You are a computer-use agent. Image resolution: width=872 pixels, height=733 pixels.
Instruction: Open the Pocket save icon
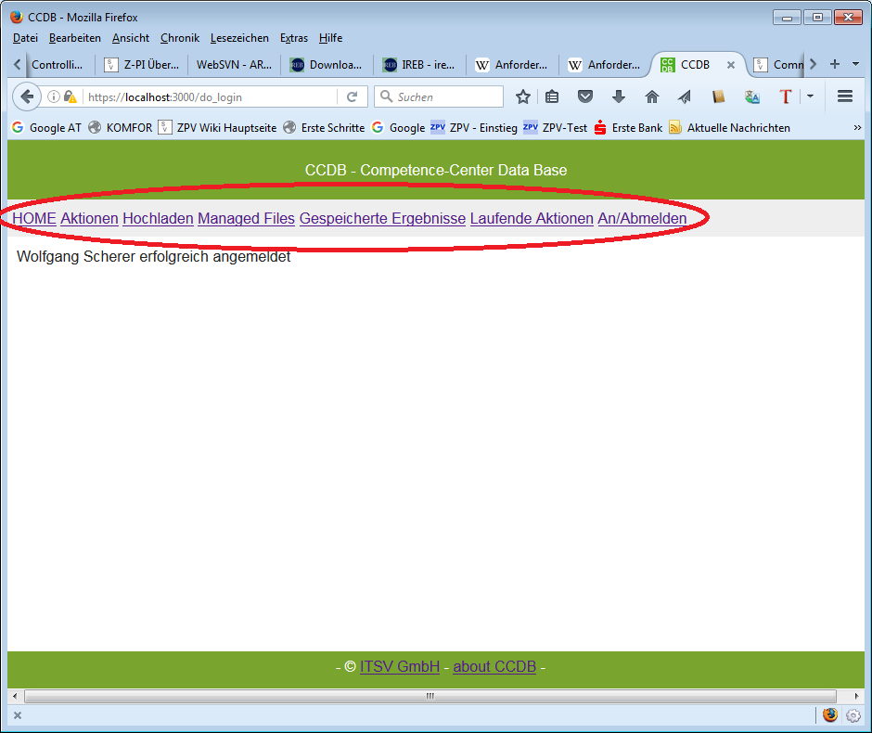(x=584, y=96)
